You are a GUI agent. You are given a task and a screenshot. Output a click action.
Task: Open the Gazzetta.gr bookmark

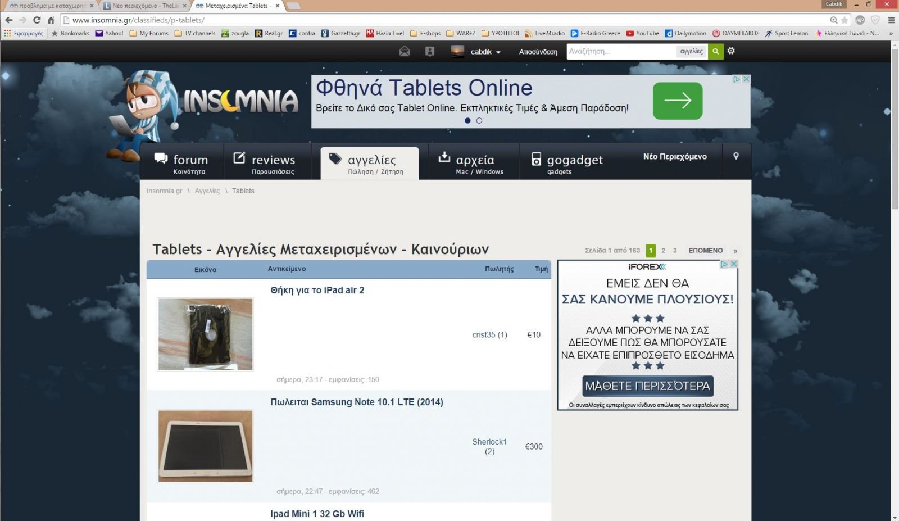[x=340, y=33]
